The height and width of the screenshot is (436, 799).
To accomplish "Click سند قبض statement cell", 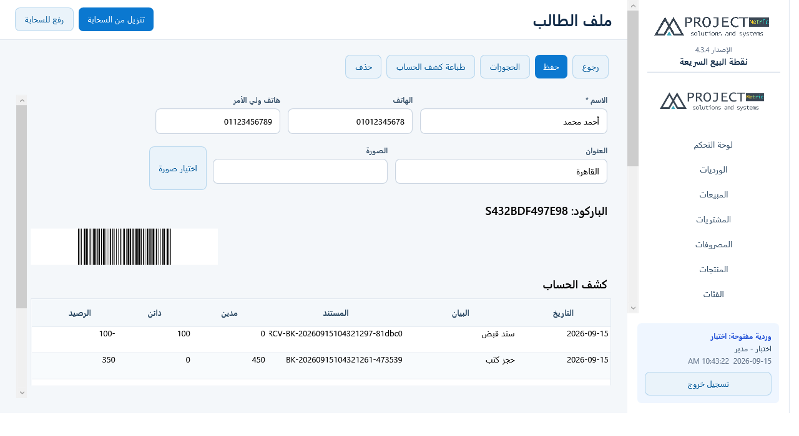I will [498, 334].
